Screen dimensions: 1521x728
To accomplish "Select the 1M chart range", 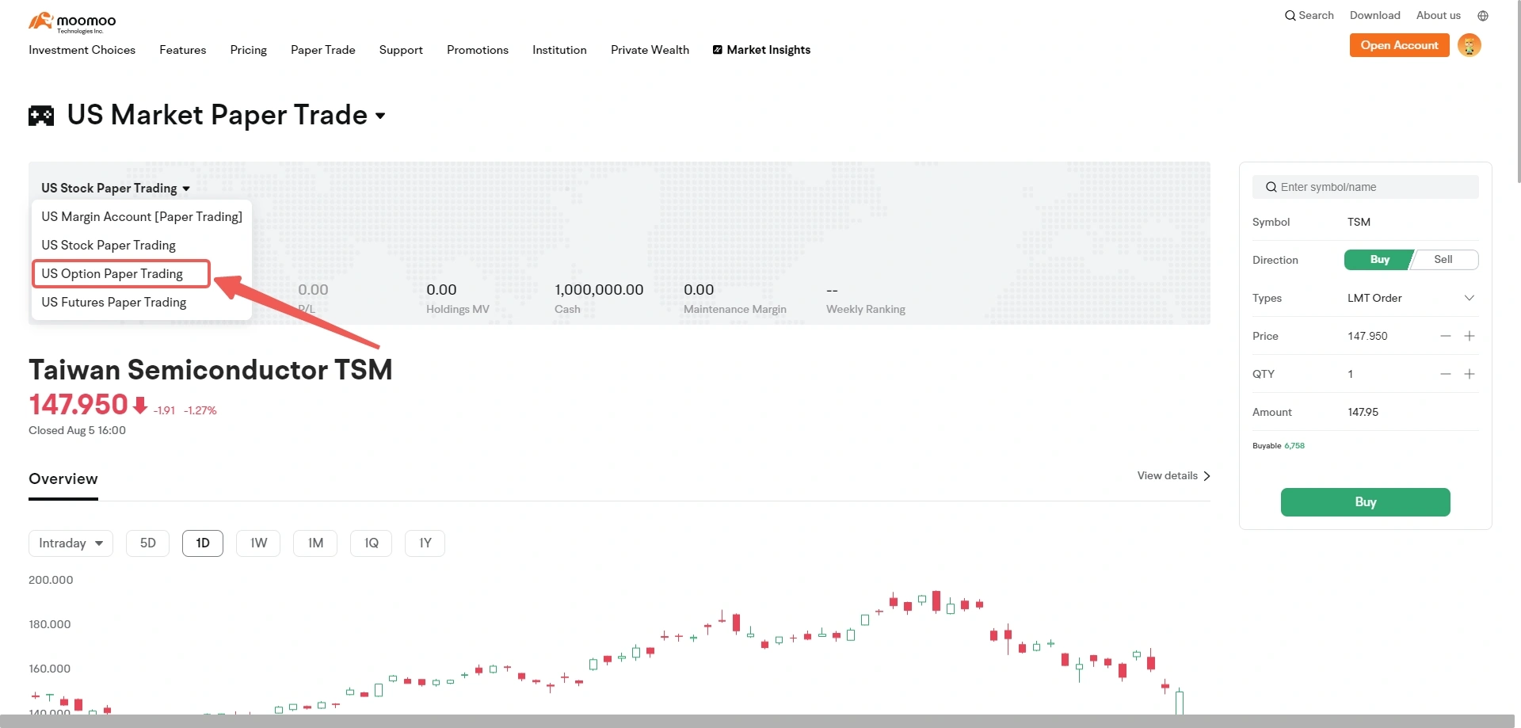I will pos(315,543).
